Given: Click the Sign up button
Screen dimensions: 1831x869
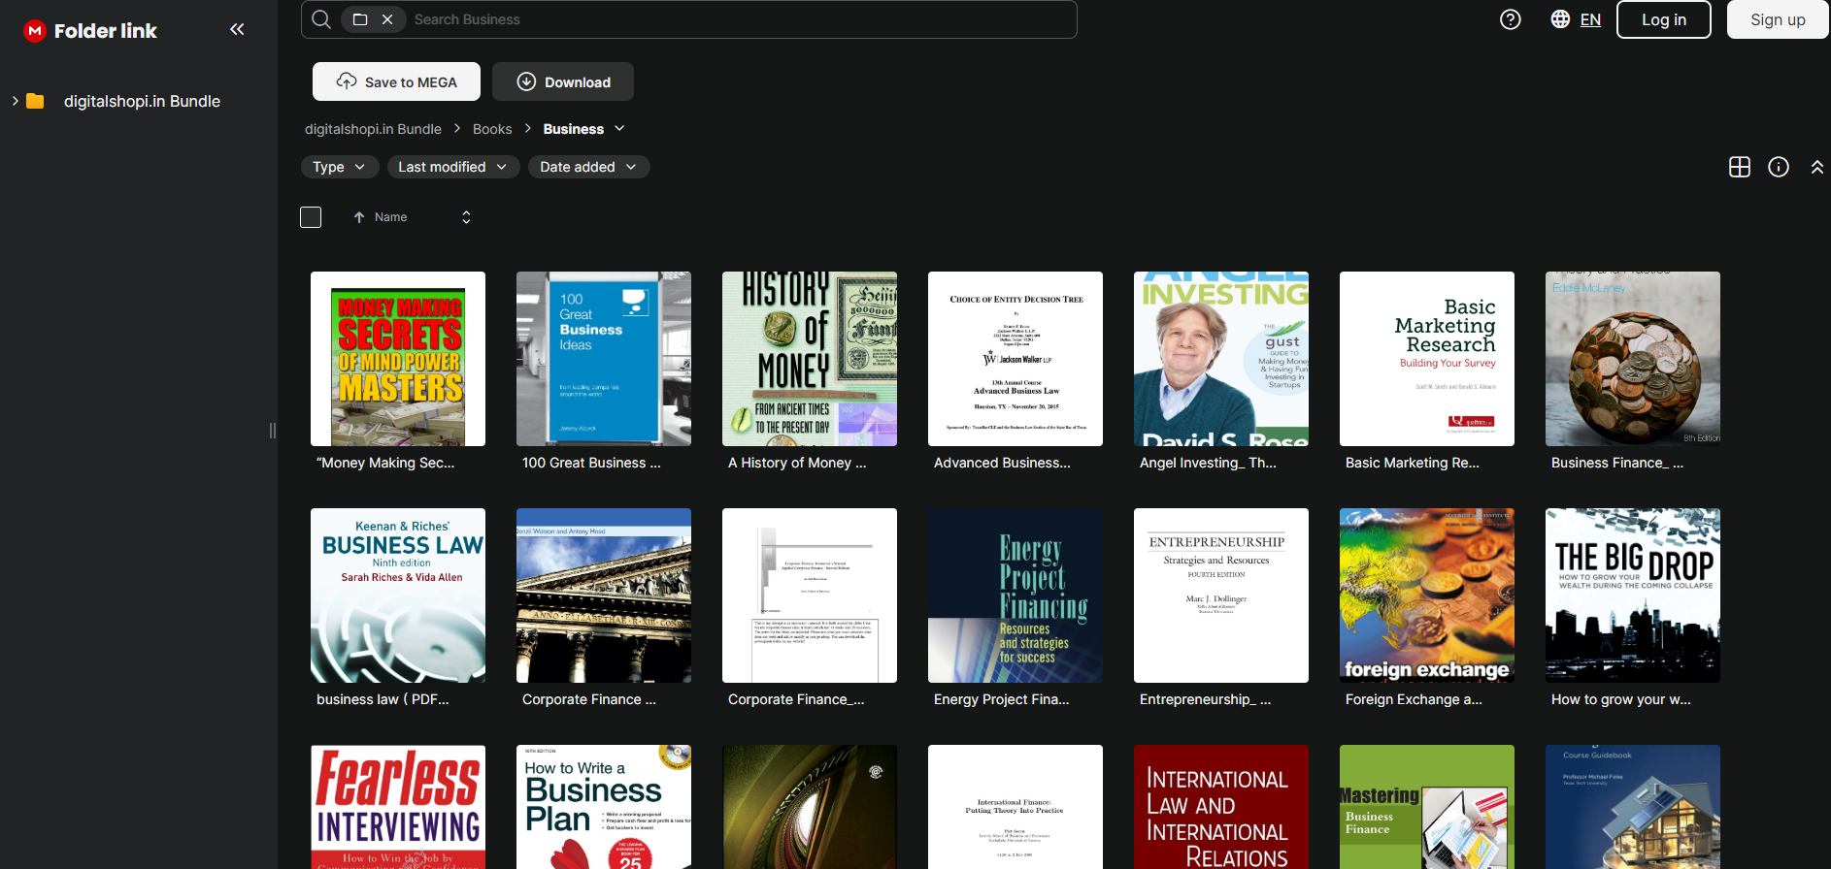Looking at the screenshot, I should pos(1778,19).
